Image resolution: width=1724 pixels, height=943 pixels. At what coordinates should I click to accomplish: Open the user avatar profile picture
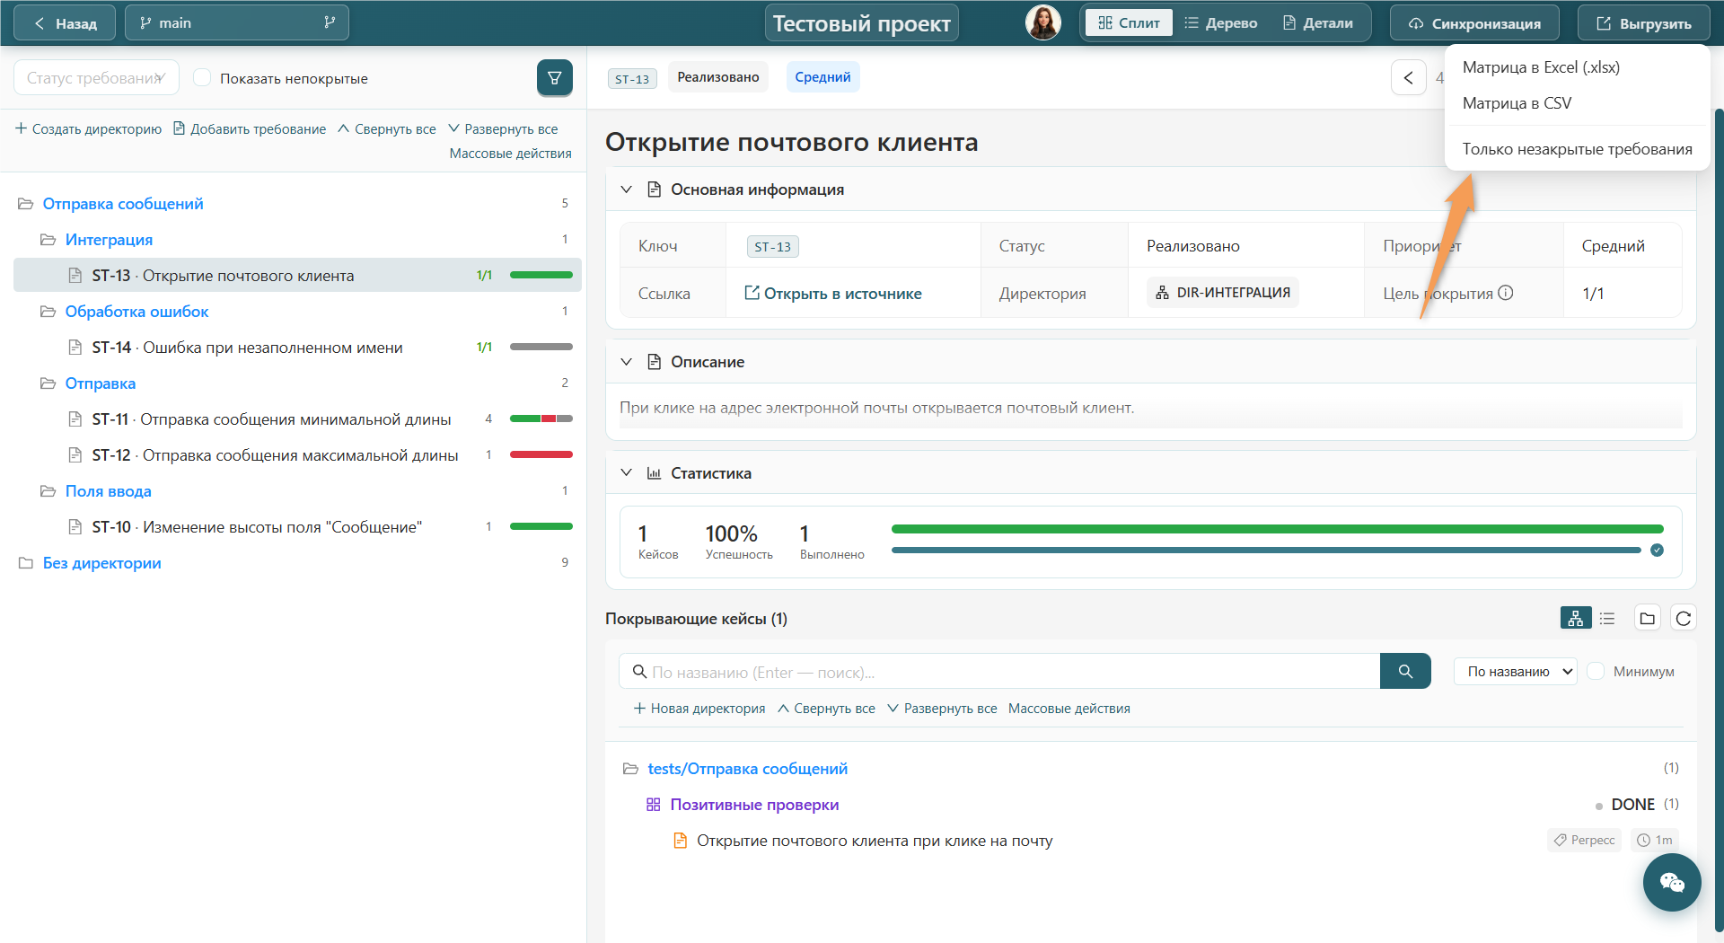(x=1042, y=22)
